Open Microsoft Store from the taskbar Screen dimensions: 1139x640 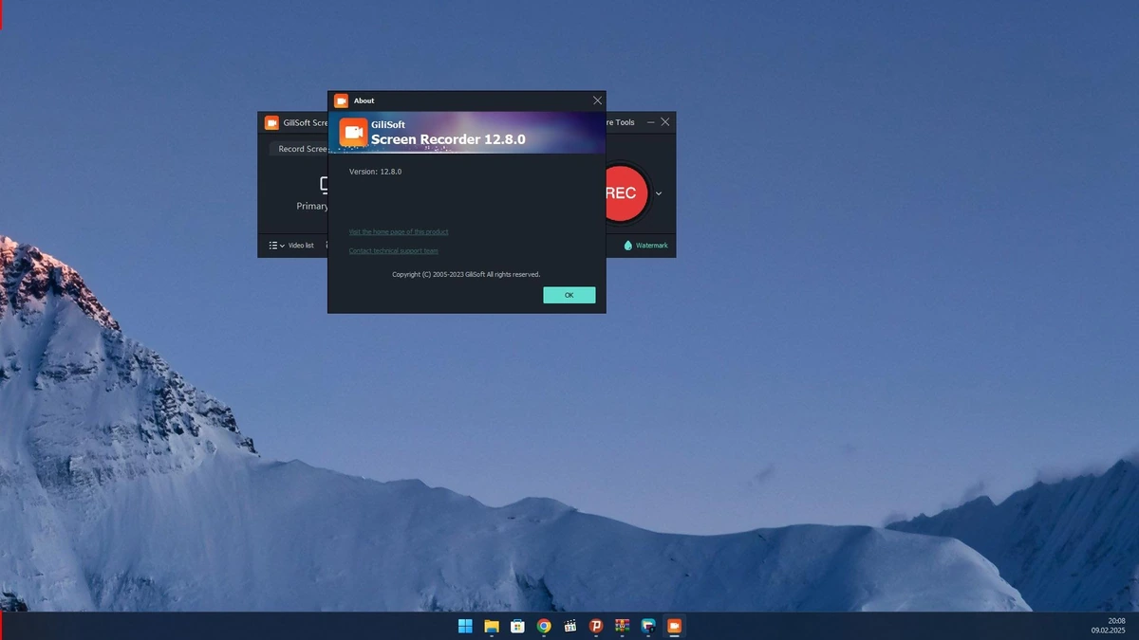point(517,626)
